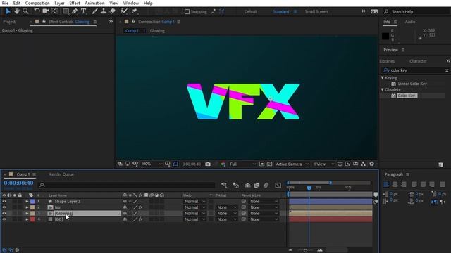Toggle hide shy layers in the timeline
Viewport: 451px width, 253px height.
point(247,186)
